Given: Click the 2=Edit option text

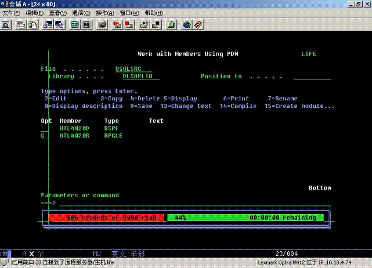Looking at the screenshot, I should [x=56, y=99].
